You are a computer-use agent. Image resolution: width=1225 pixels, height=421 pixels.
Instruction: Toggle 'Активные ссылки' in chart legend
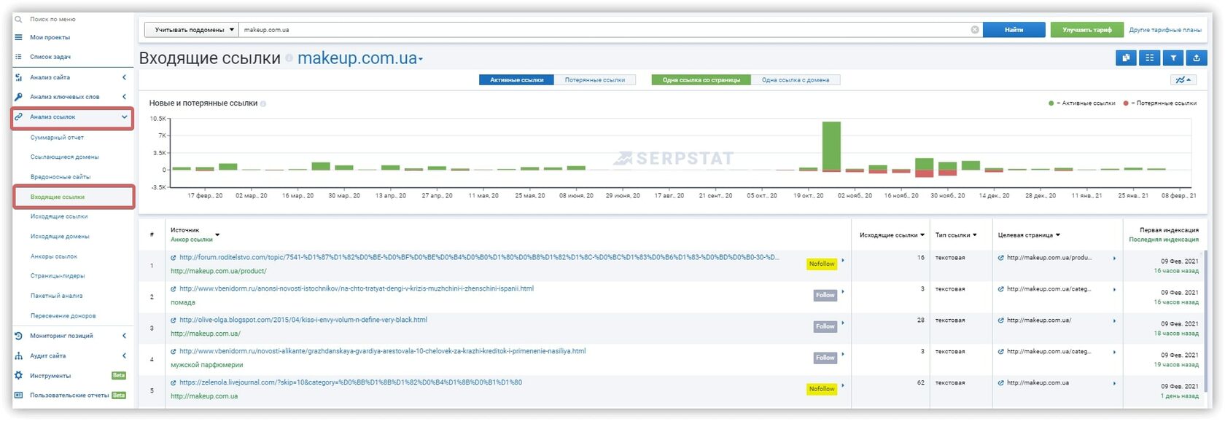[x=1081, y=103]
